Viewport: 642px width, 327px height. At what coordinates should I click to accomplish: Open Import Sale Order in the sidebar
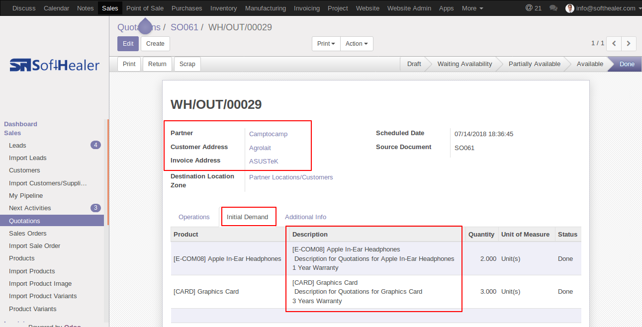click(x=52, y=246)
